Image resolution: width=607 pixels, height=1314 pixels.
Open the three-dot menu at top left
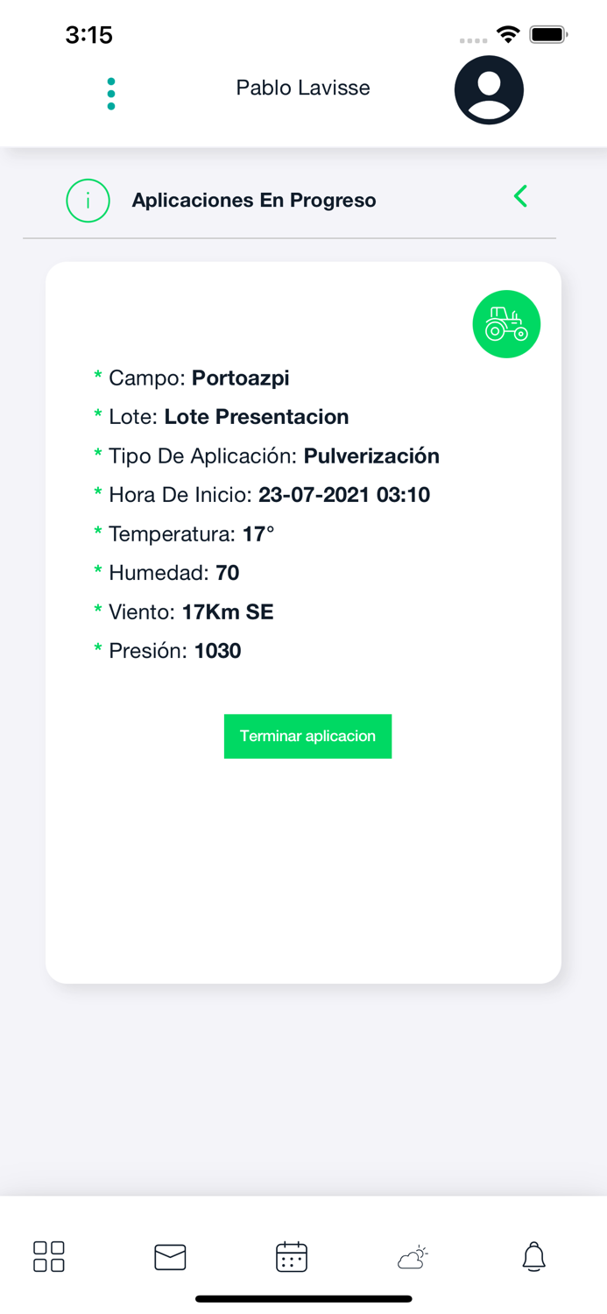[110, 91]
